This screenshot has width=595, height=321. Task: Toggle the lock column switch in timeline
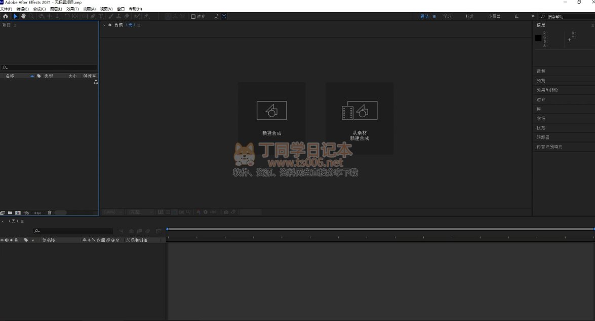pos(16,240)
